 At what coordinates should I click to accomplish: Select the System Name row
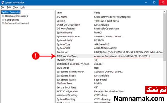(x=109, y=32)
